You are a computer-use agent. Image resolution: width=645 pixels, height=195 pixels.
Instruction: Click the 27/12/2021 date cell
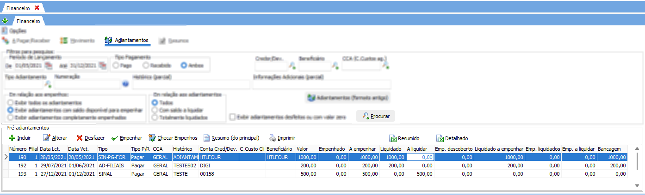pyautogui.click(x=52, y=173)
